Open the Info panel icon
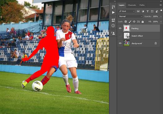 pyautogui.click(x=113, y=25)
